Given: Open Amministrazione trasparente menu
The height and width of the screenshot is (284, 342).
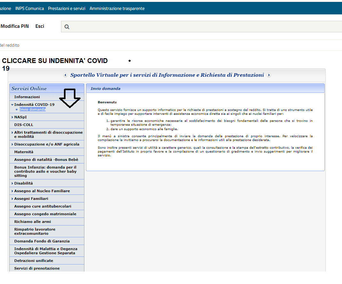Looking at the screenshot, I should [x=117, y=9].
